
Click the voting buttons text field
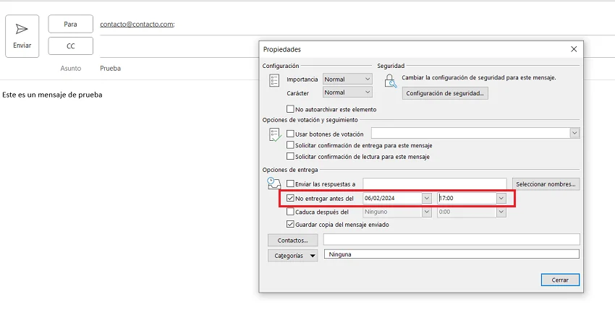[x=471, y=133]
